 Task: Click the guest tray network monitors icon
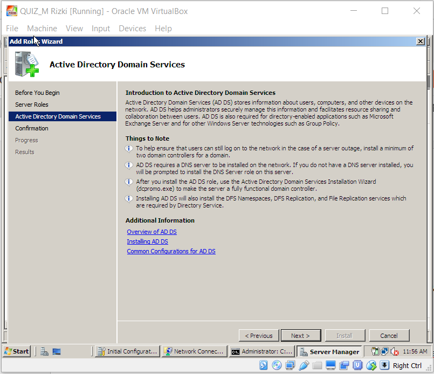[x=385, y=351]
